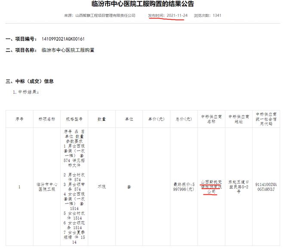Viewport: 284px width, 248px height.
Task: Click spec item 2 男士衬衣 574
Action: 74,177
